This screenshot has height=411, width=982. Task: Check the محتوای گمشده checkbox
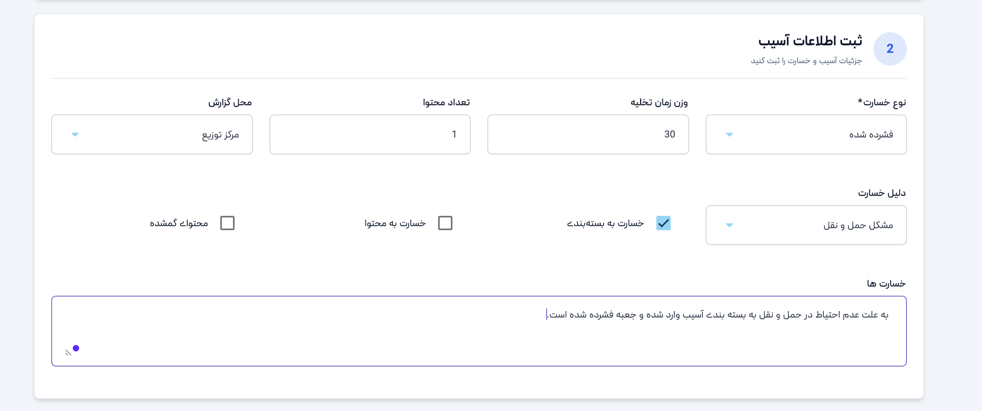(227, 223)
